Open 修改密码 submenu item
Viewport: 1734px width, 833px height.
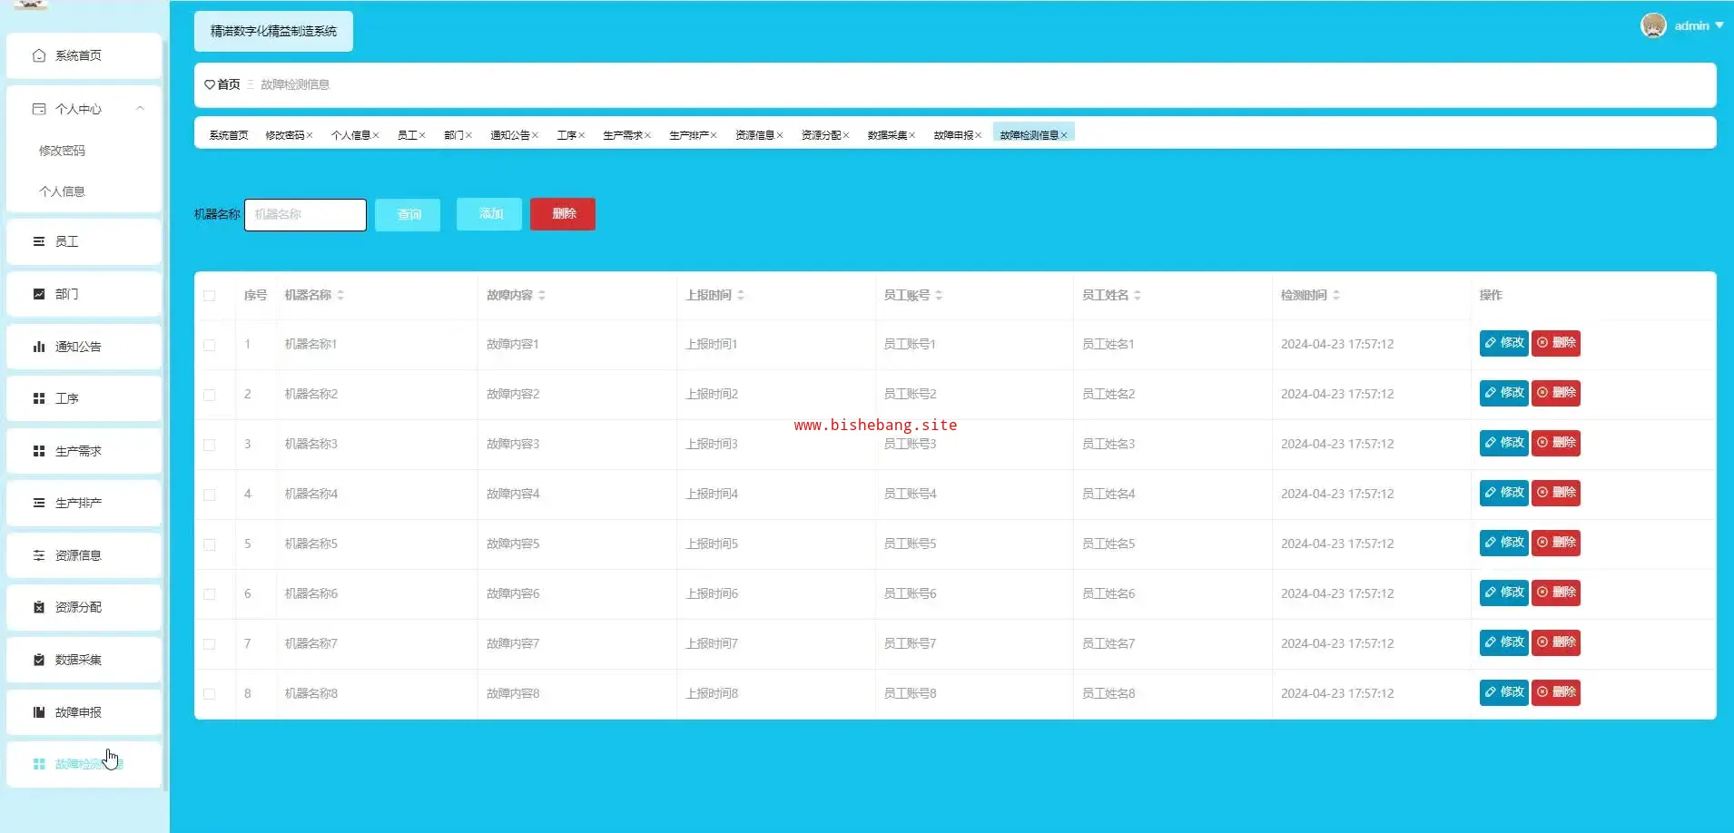tap(62, 151)
